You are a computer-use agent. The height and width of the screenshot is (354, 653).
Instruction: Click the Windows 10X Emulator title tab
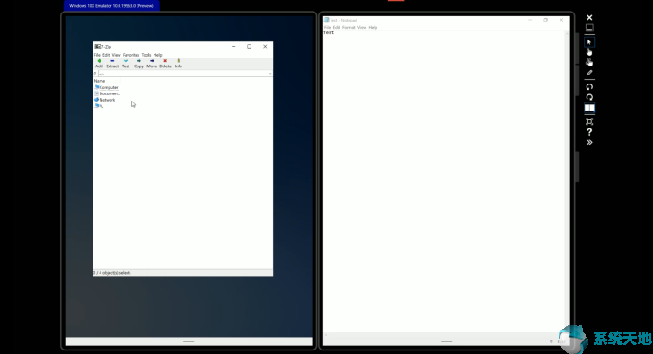click(x=111, y=5)
